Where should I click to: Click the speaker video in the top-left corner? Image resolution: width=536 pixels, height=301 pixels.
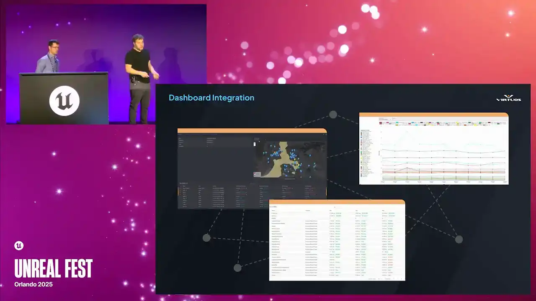[106, 64]
